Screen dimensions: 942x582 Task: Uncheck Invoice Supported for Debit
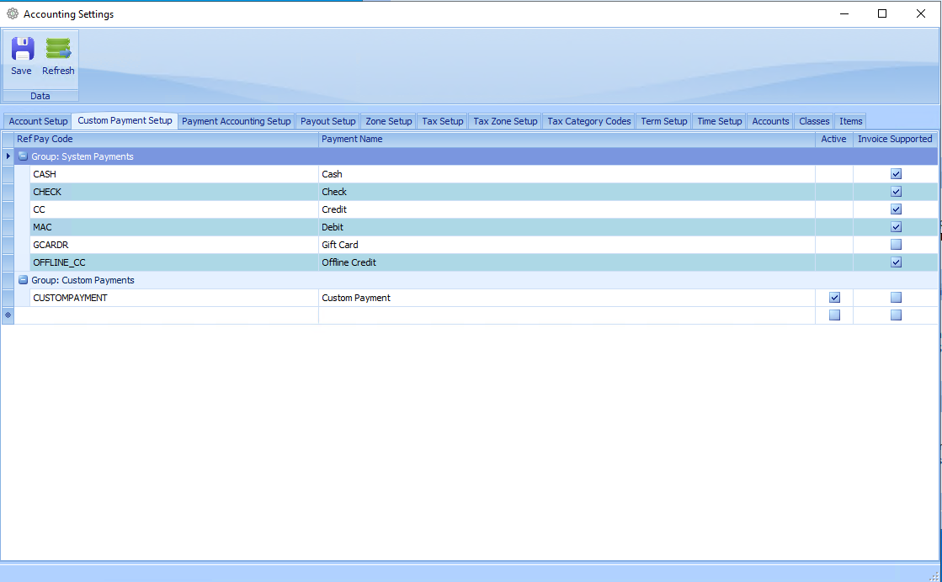(x=896, y=227)
